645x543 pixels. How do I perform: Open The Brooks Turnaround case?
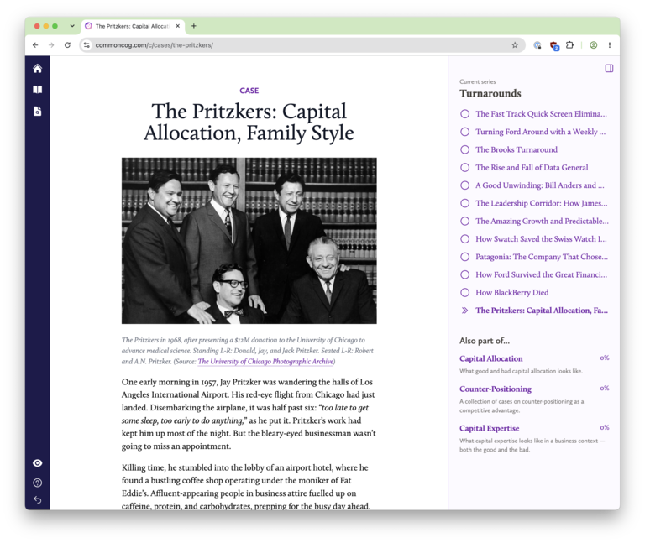[x=517, y=149]
